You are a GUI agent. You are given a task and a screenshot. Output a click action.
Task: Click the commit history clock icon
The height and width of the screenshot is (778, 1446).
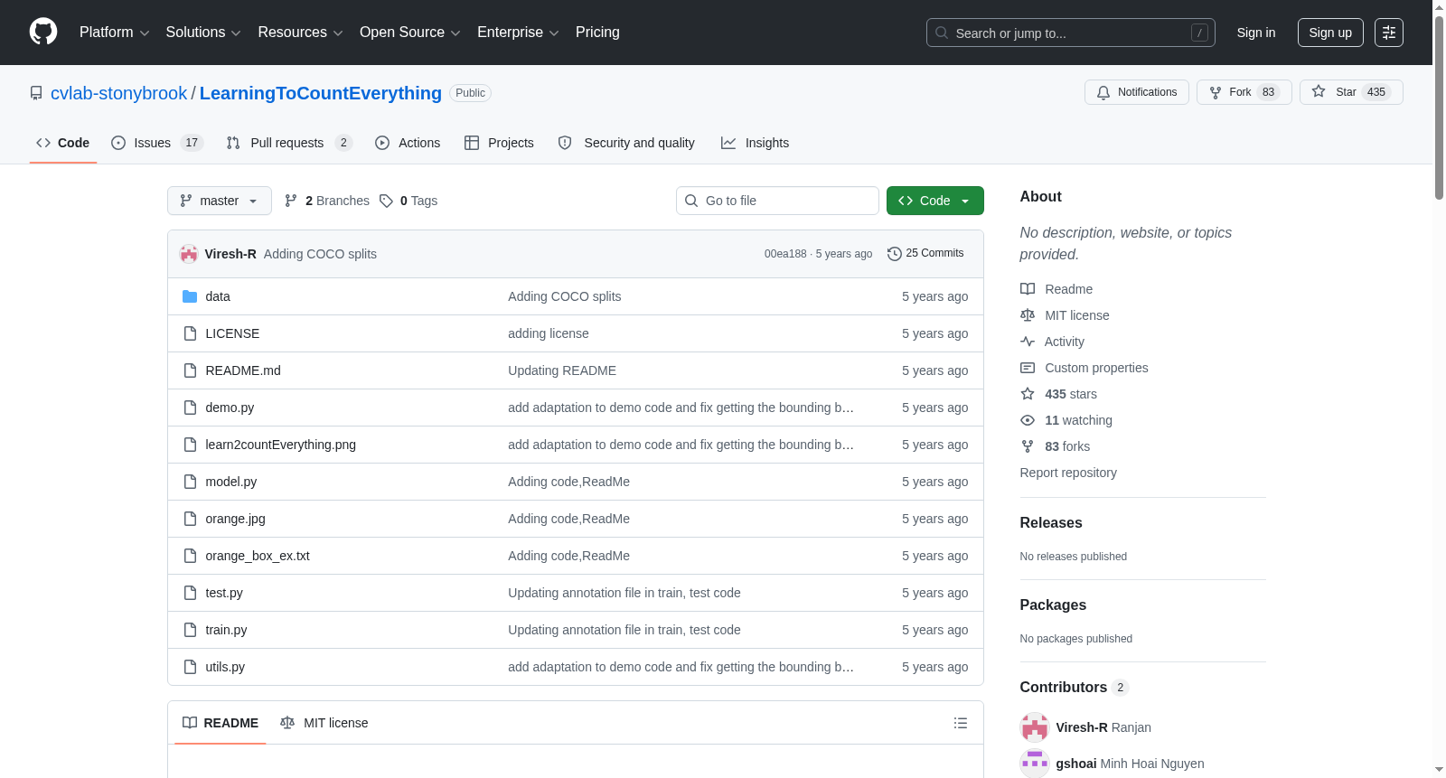(x=895, y=254)
